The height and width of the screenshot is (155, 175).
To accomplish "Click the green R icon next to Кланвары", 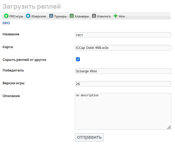I will pos(72,16).
